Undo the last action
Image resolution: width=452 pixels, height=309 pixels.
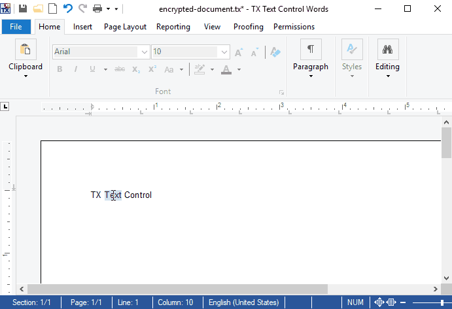[68, 8]
